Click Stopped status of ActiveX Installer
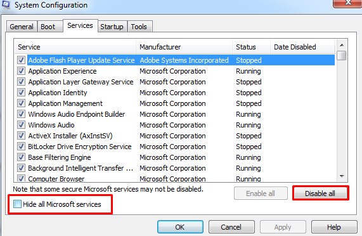The width and height of the screenshot is (362, 236). click(x=249, y=136)
